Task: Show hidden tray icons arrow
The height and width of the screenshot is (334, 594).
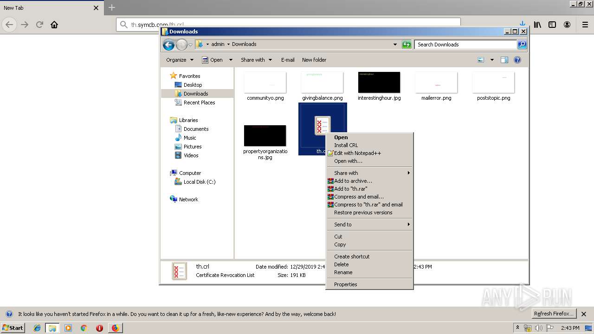Action: [517, 328]
